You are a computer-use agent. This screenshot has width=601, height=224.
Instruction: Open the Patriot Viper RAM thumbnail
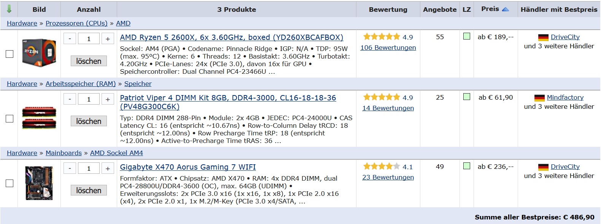(x=39, y=118)
